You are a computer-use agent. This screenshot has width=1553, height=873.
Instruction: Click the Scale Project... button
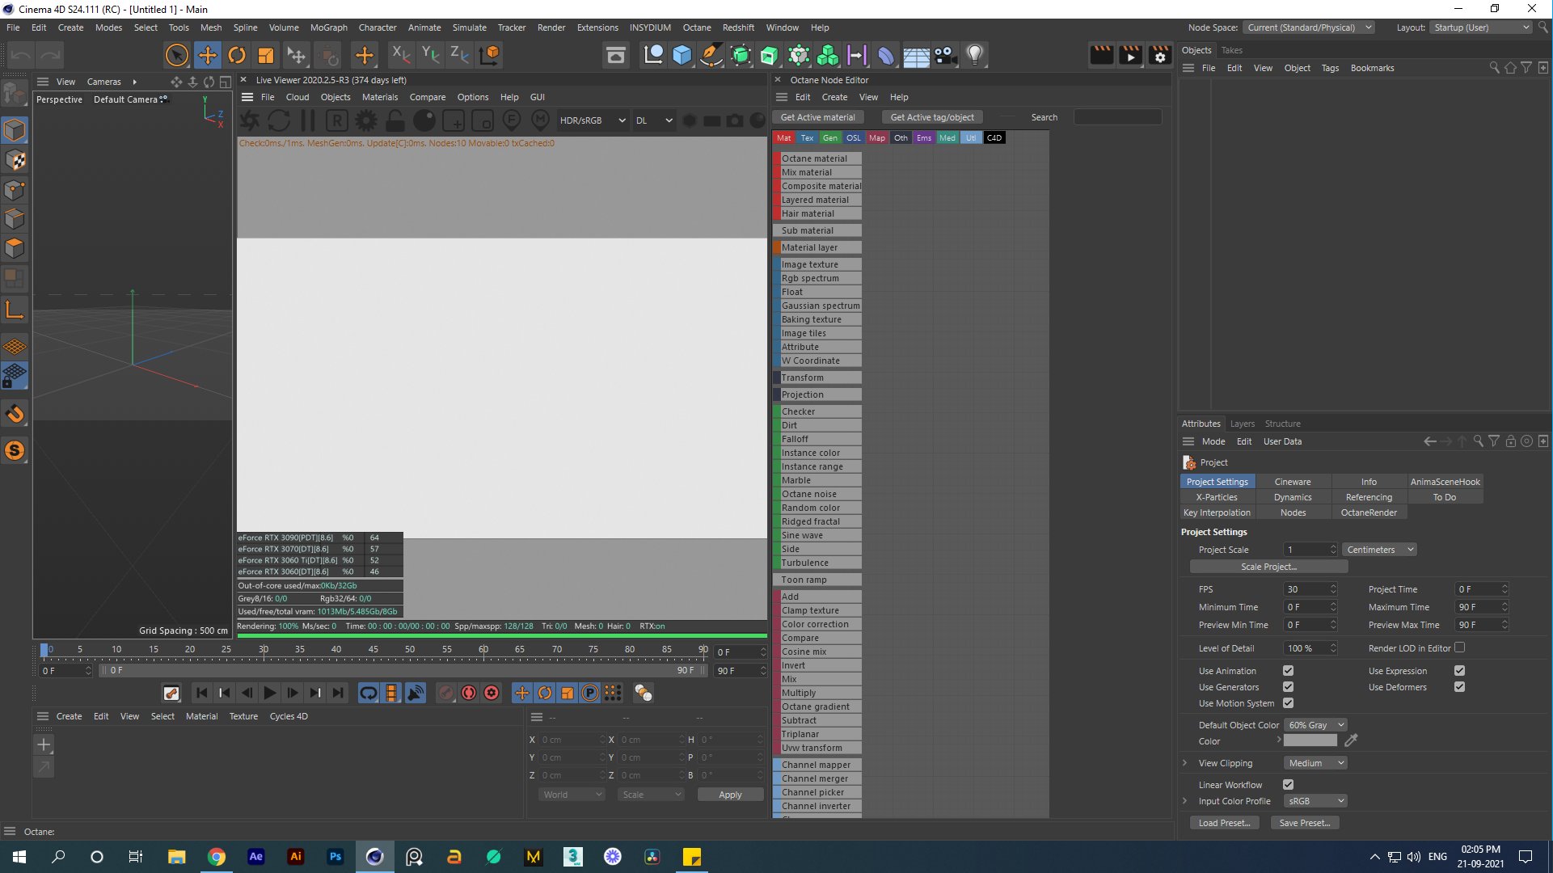1268,567
